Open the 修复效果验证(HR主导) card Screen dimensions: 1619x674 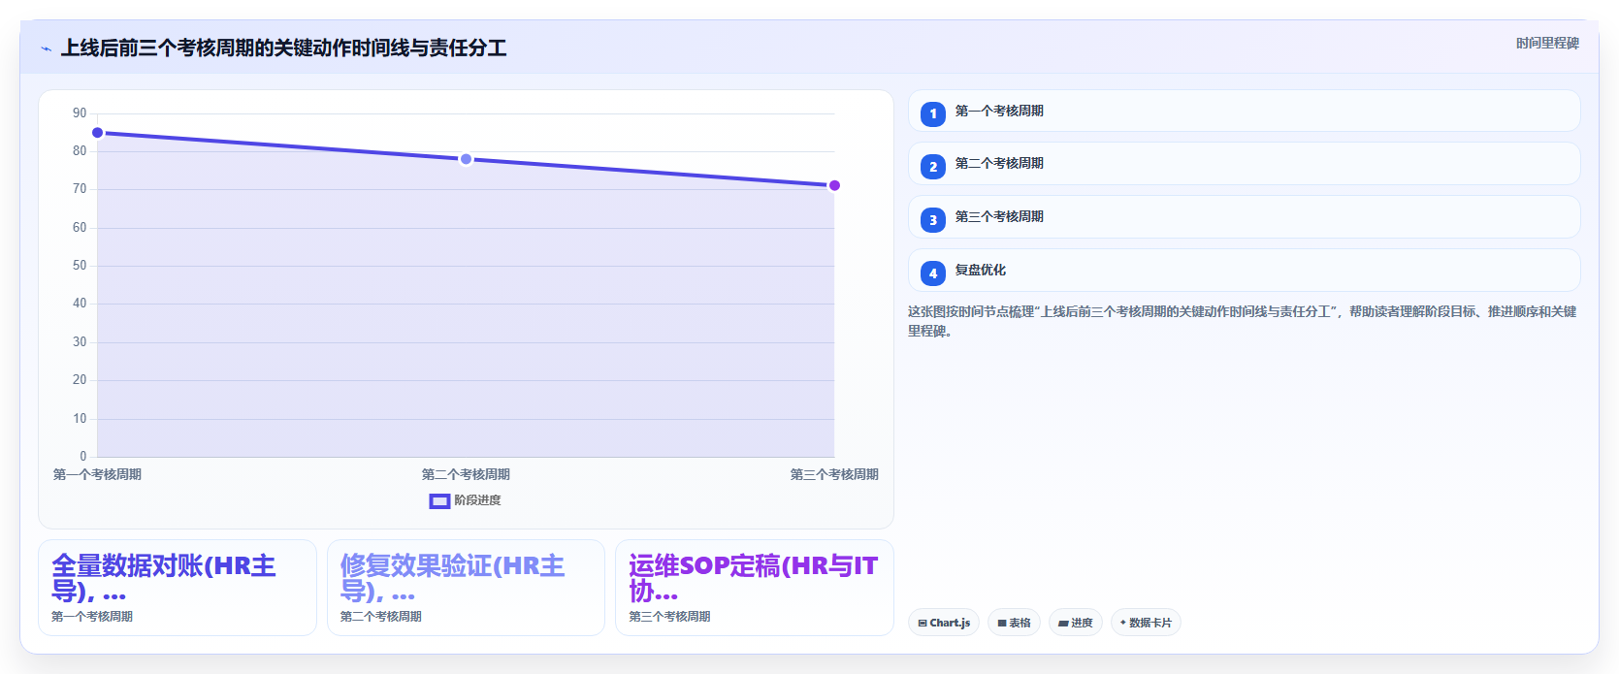tap(466, 588)
